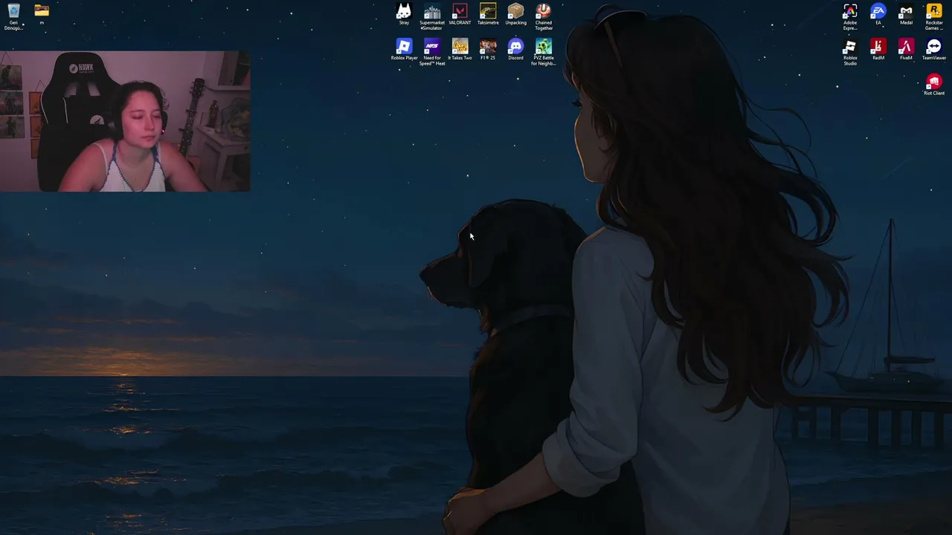Click the Taksimetre shortcut icon

(488, 14)
